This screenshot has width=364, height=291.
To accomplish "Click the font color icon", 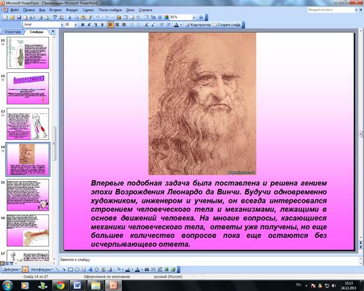I will (x=176, y=25).
